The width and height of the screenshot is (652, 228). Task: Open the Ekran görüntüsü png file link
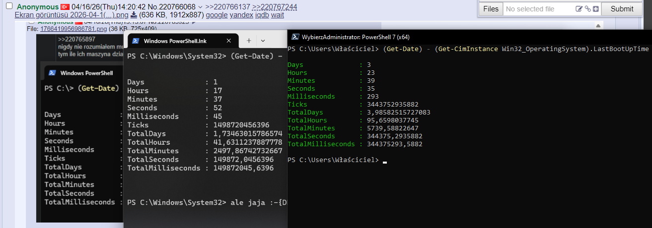pyautogui.click(x=71, y=15)
